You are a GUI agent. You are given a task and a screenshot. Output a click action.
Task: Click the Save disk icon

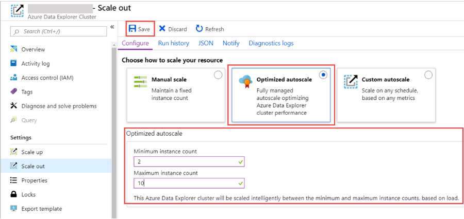tap(132, 29)
